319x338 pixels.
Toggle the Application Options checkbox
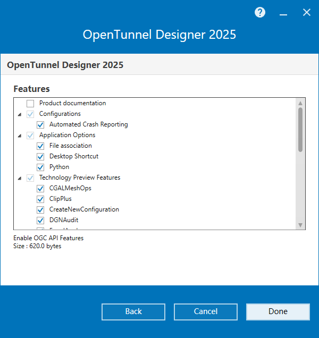coord(30,136)
